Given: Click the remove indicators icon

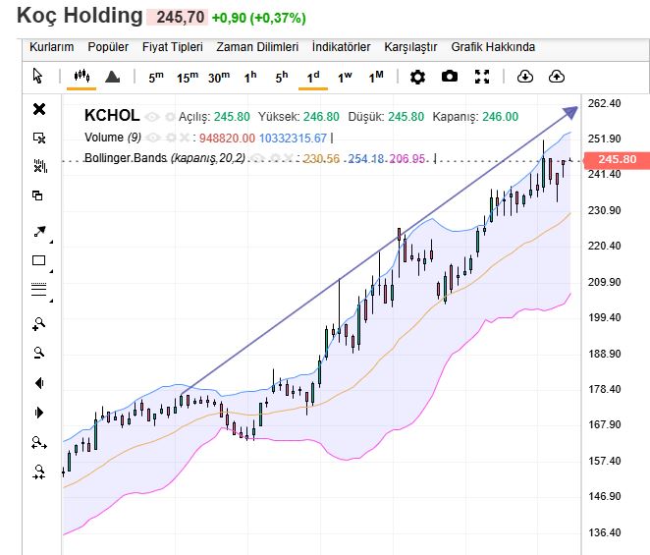Looking at the screenshot, I should coord(40,166).
